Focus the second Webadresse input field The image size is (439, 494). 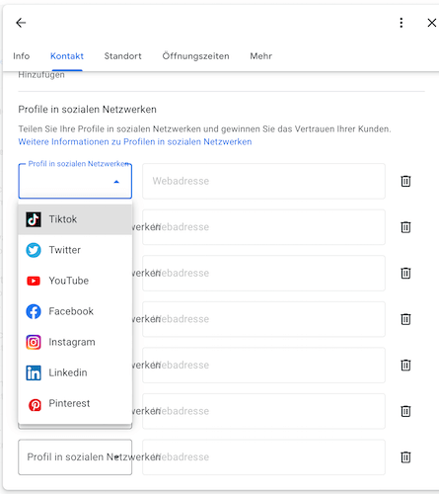click(x=263, y=227)
